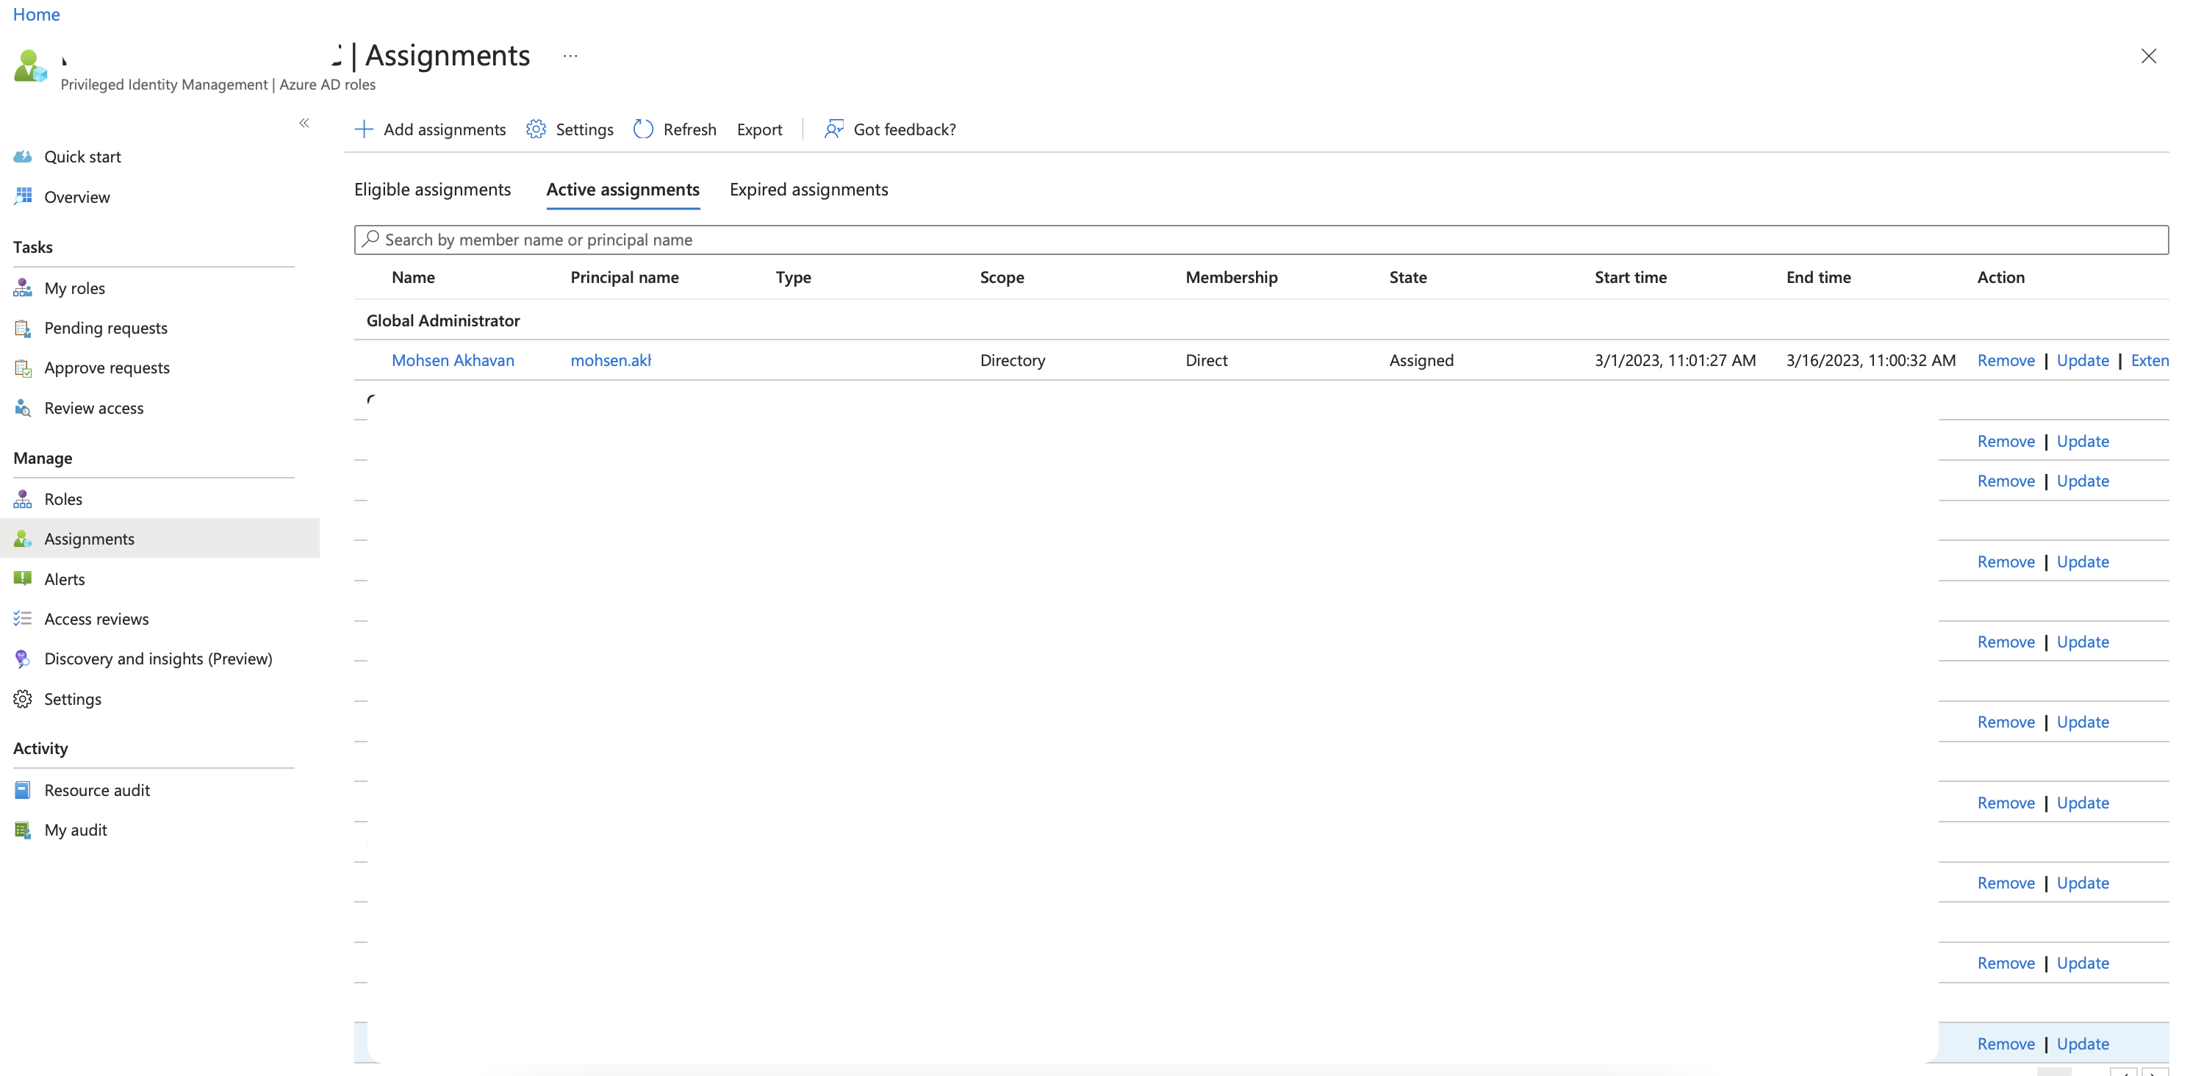
Task: Click the 3/16/2023, 11:00:32 AM end time
Action: click(1870, 360)
